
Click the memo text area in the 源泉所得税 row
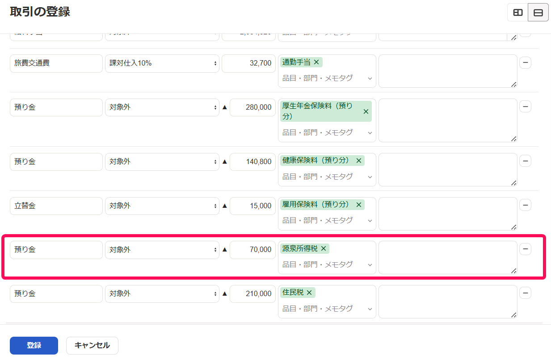(448, 258)
